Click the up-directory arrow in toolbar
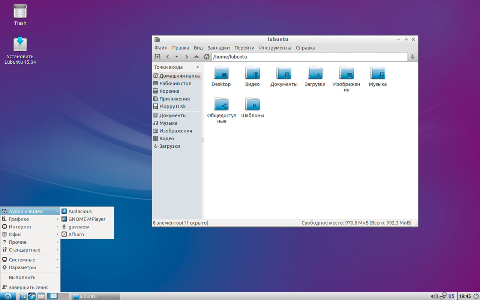The height and width of the screenshot is (300, 480). (196, 57)
